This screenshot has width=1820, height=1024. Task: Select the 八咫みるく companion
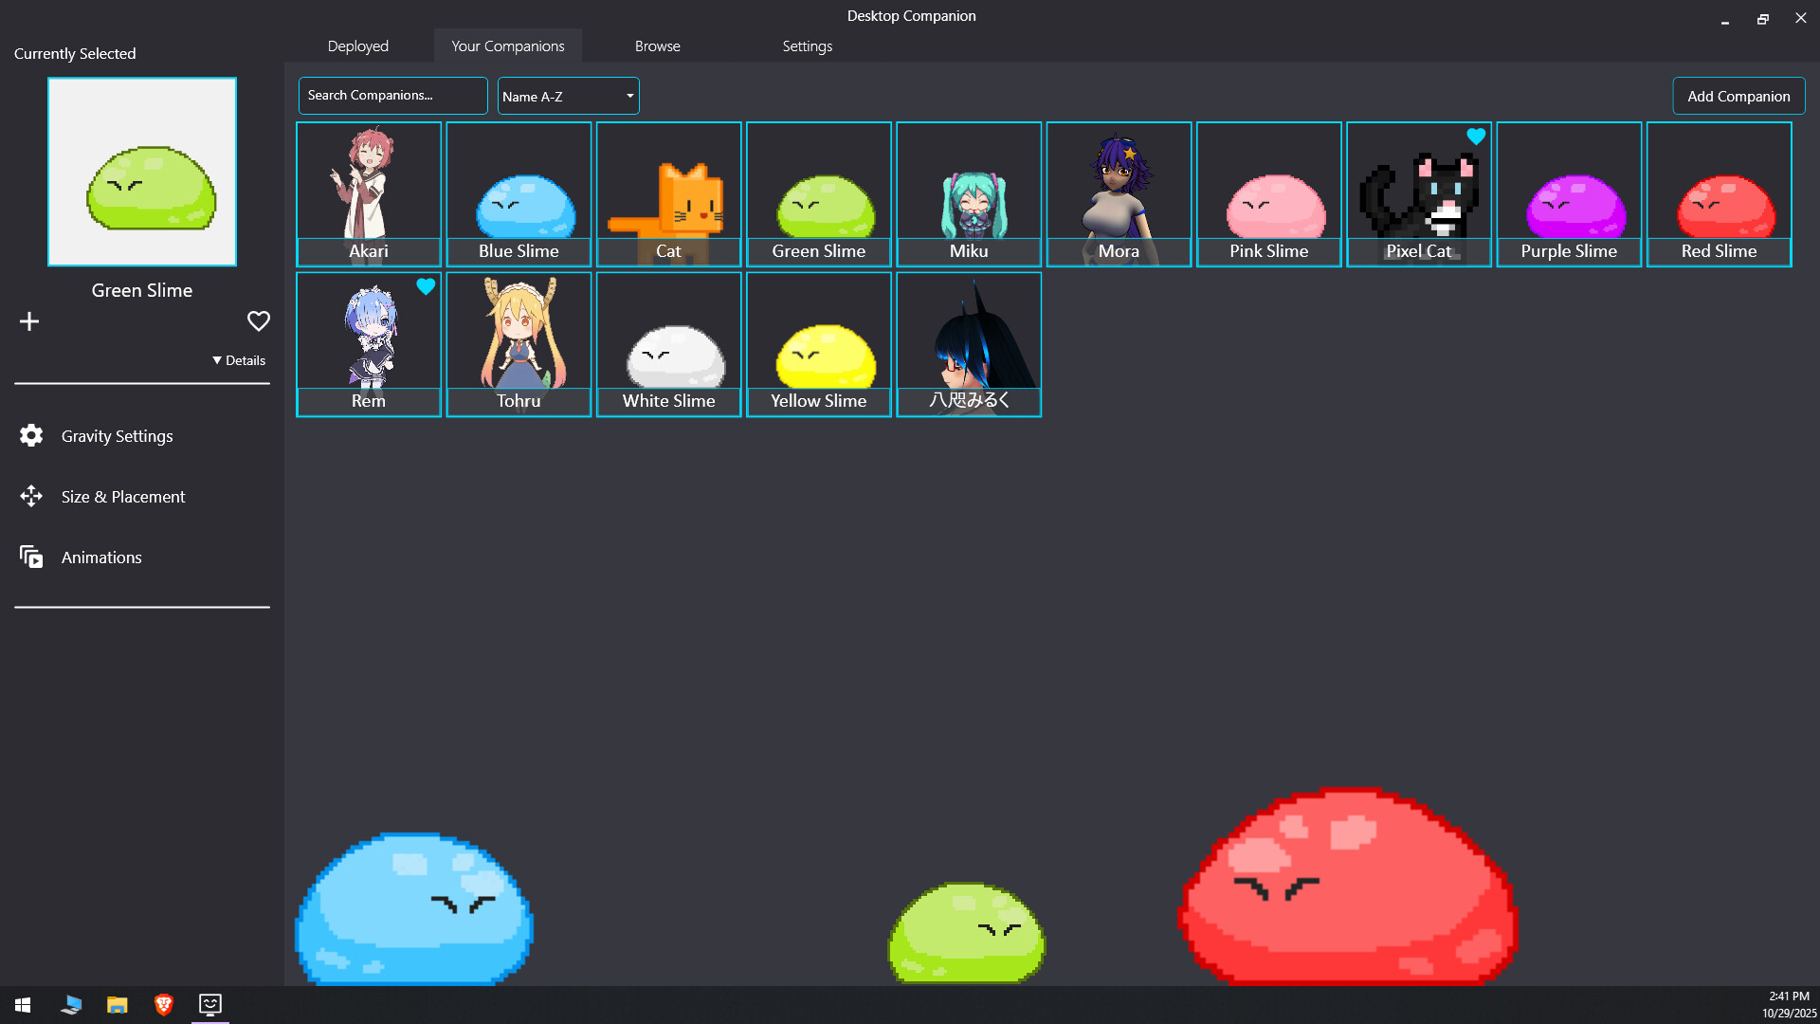coord(968,341)
